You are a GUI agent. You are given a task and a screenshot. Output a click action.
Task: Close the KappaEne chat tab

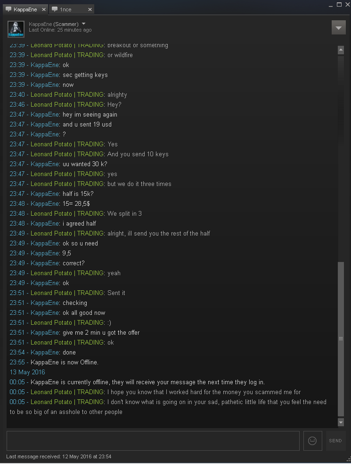point(44,9)
